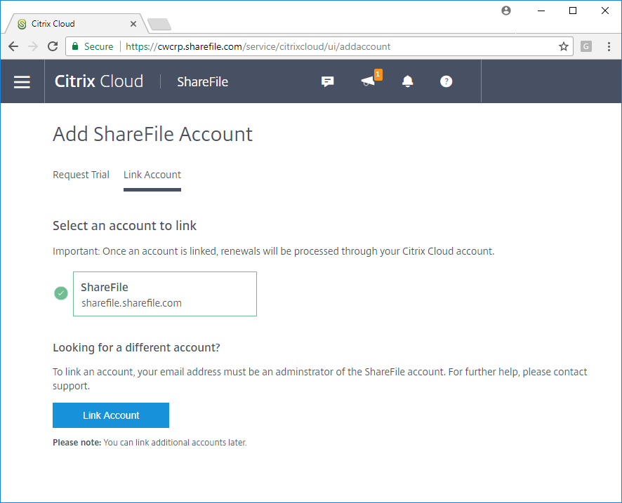This screenshot has width=622, height=503.
Task: Open the help question mark icon
Action: click(446, 81)
